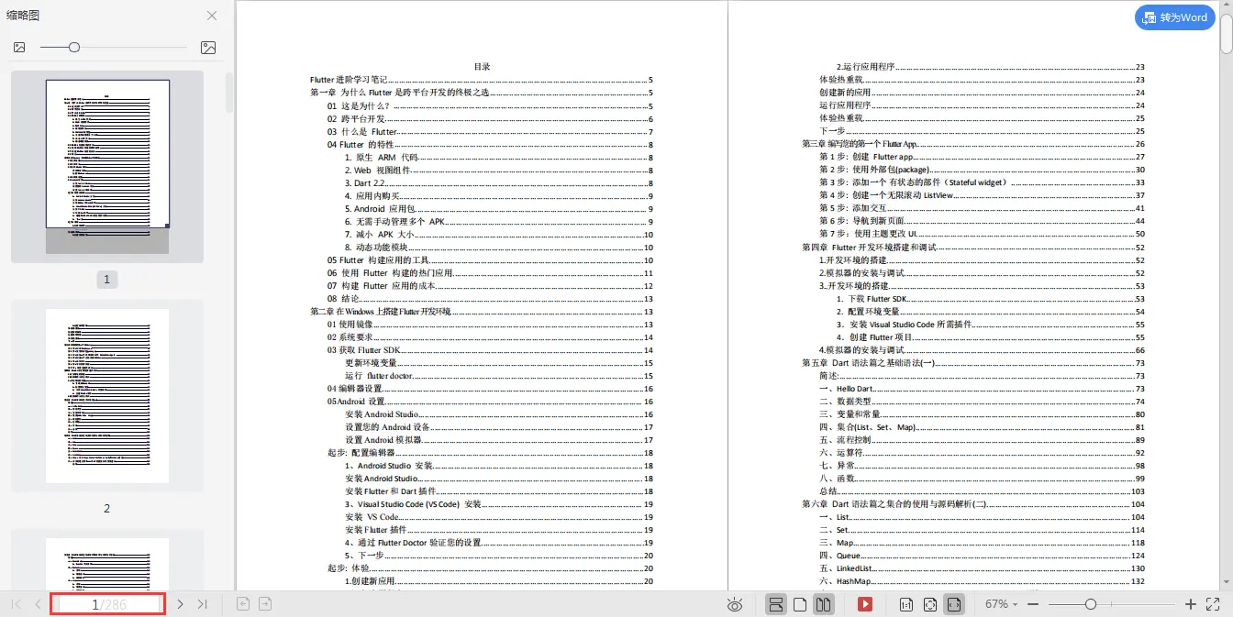This screenshot has height=617, width=1233.
Task: Click contents entry '3. Dart 2.2'
Action: click(499, 182)
